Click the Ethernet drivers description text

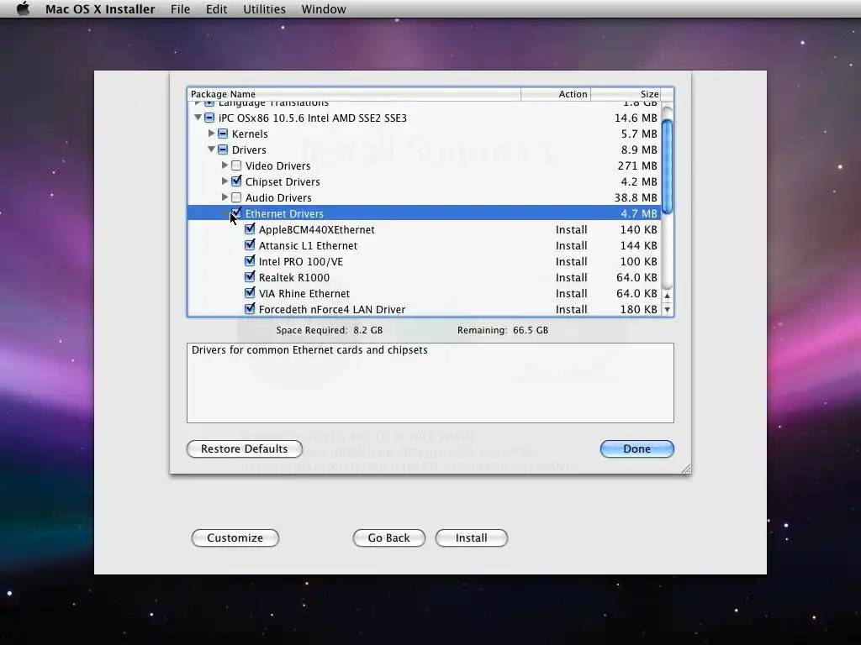click(x=309, y=350)
